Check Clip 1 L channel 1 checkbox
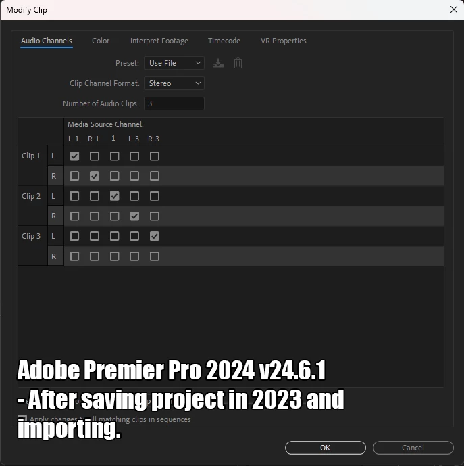 point(115,156)
